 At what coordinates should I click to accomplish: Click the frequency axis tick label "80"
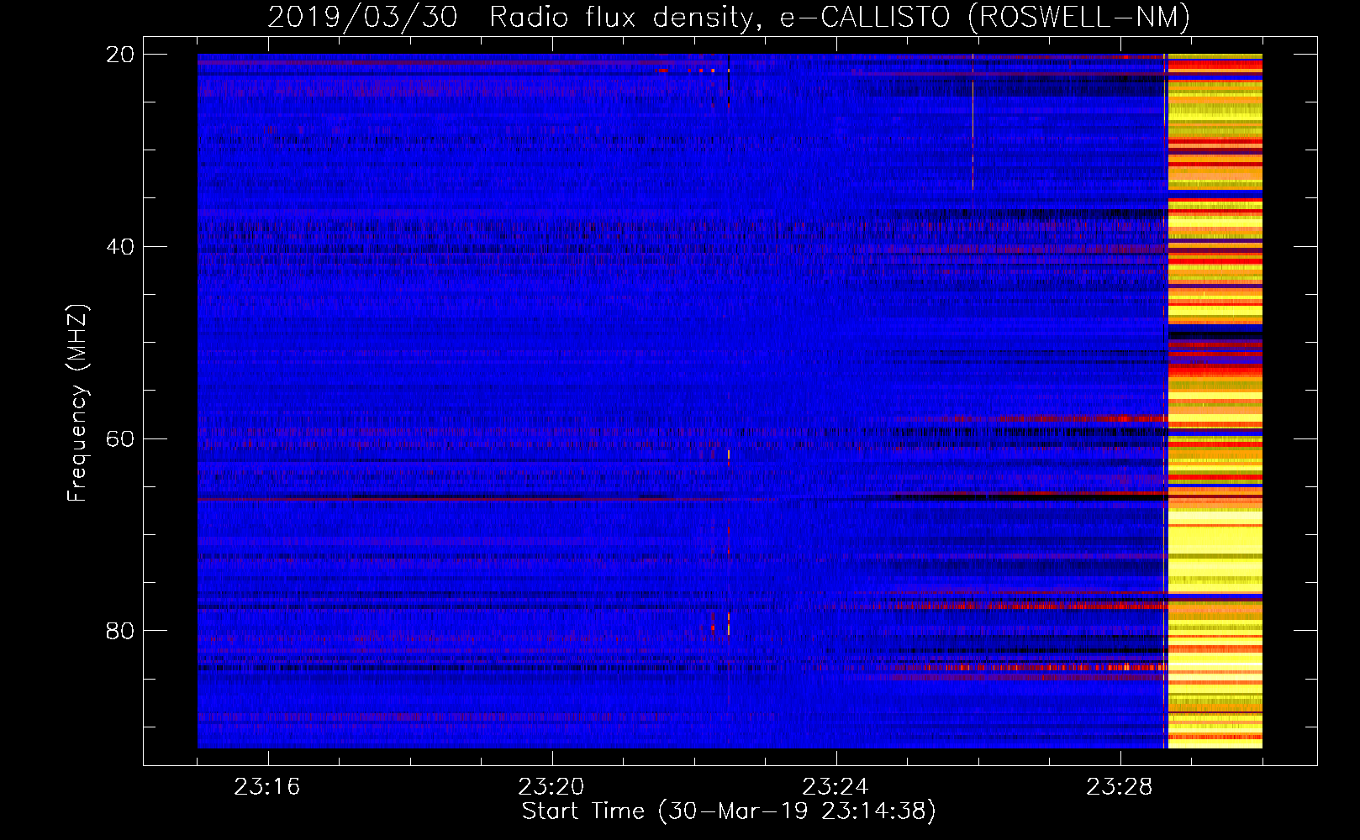coord(121,630)
